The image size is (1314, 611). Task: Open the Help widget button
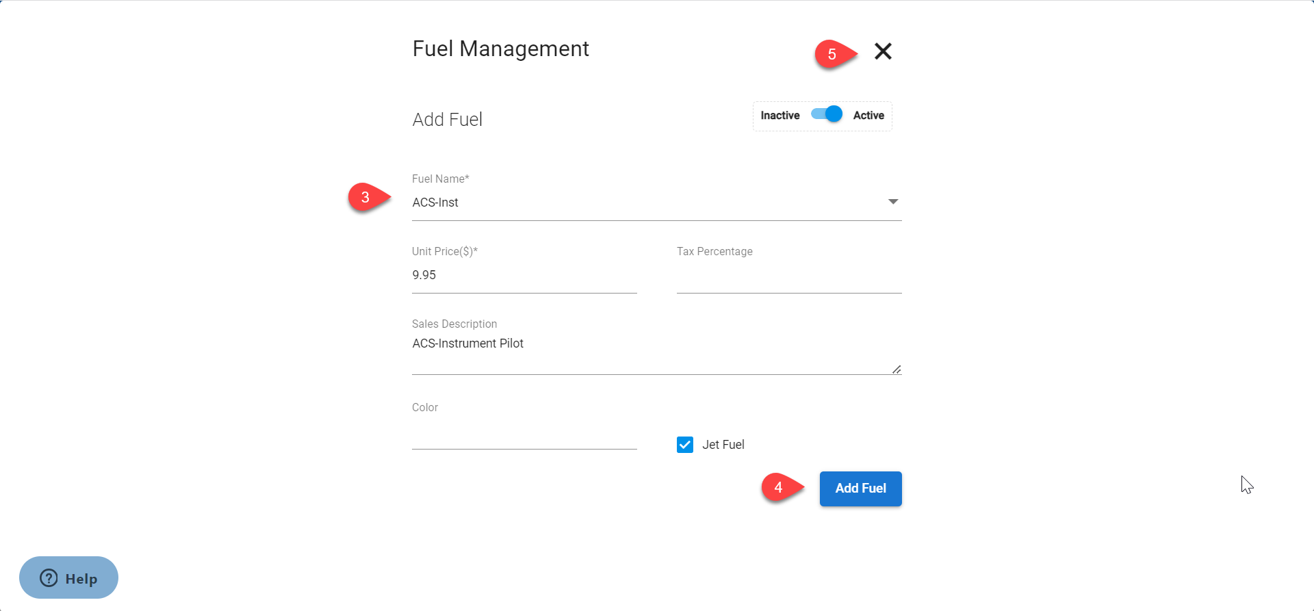(x=68, y=578)
